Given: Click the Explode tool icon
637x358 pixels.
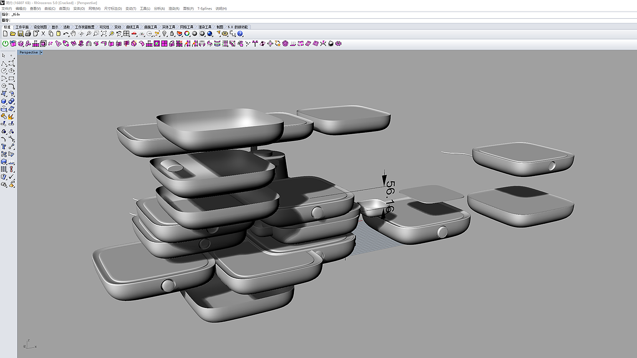Looking at the screenshot, I should click(x=11, y=116).
